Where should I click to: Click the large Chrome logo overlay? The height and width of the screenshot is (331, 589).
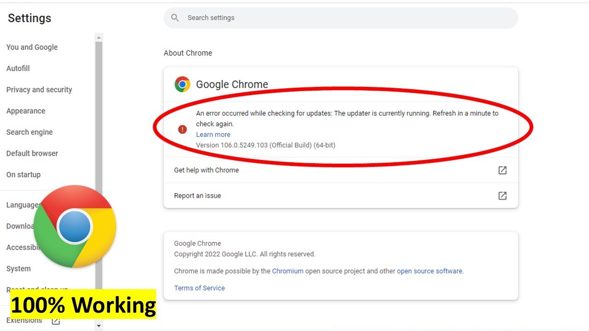(75, 227)
